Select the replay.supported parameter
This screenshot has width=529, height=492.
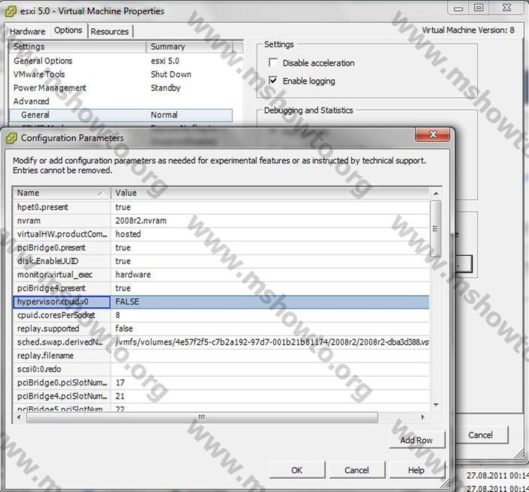(62, 328)
